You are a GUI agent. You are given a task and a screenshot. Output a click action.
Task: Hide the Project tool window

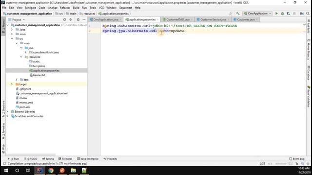84,19
